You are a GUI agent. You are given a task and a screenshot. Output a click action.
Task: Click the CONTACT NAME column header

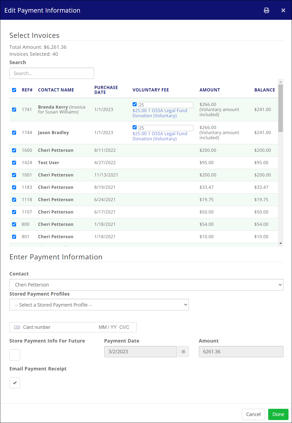coord(56,90)
